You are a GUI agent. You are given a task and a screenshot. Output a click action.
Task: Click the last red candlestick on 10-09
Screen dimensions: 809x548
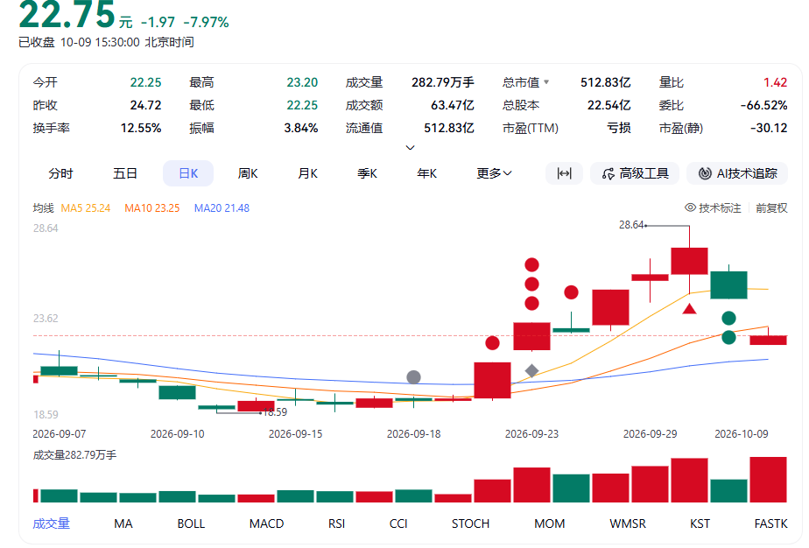coord(768,340)
